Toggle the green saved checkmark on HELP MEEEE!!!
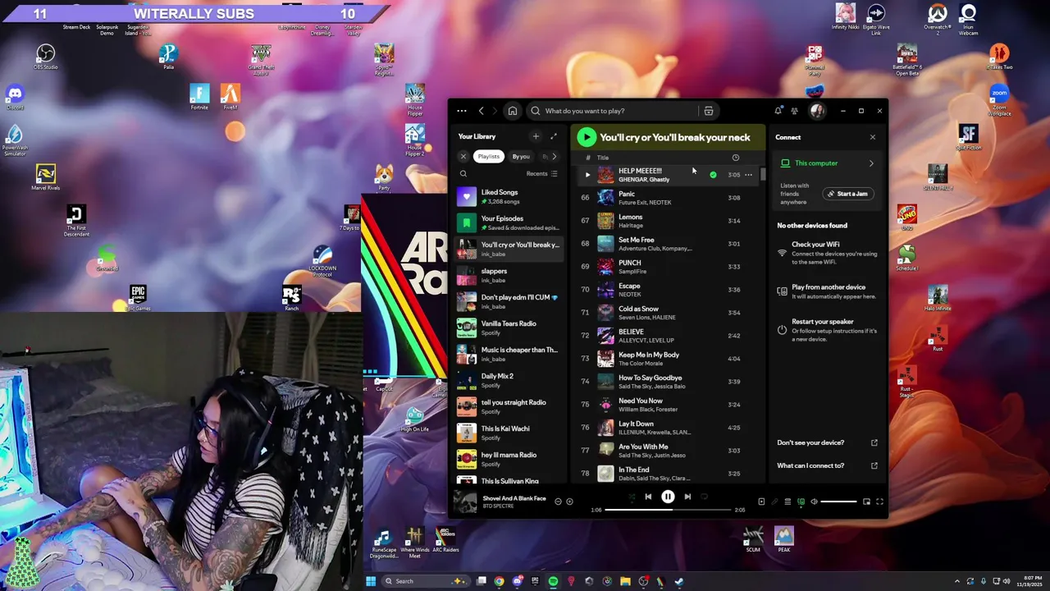The height and width of the screenshot is (591, 1050). tap(713, 175)
